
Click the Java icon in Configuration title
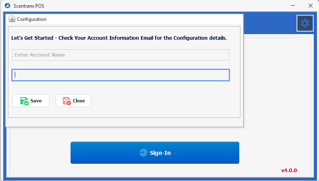coord(12,19)
